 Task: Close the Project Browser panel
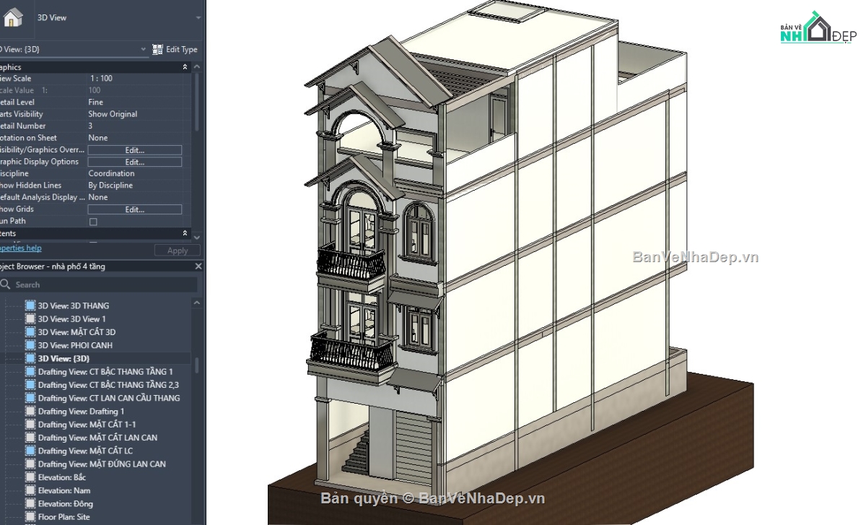click(198, 266)
